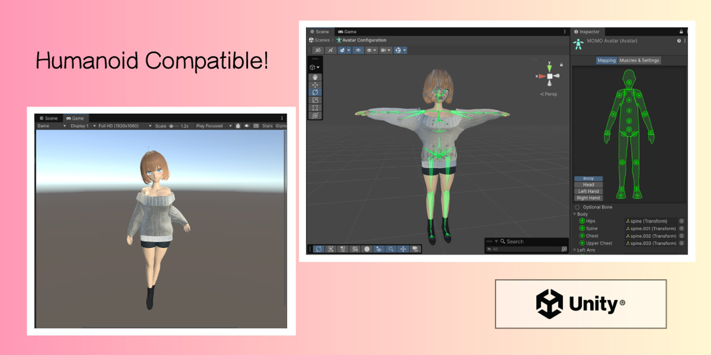Show Body mapping view
The width and height of the screenshot is (711, 355).
(588, 178)
